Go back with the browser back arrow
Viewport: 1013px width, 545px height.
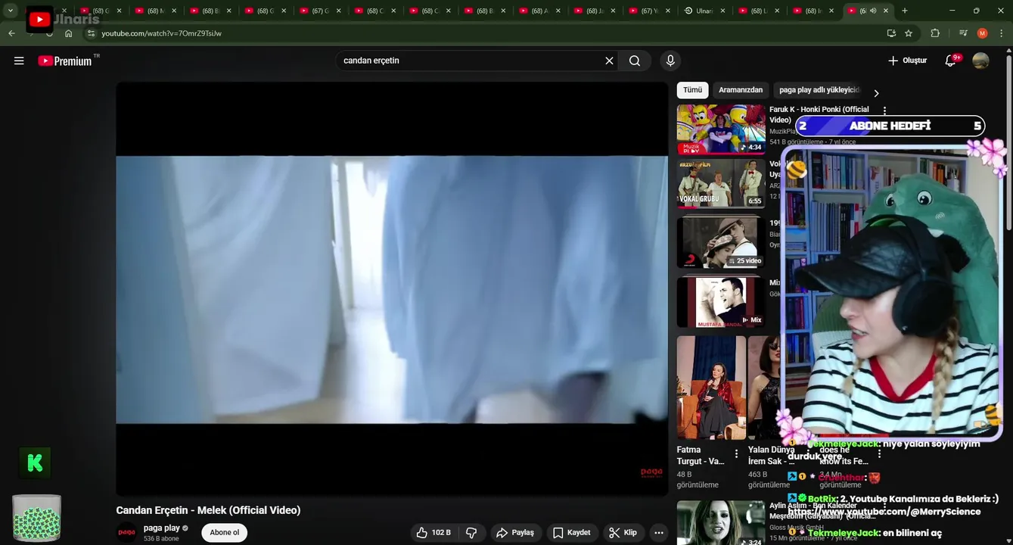[x=11, y=33]
